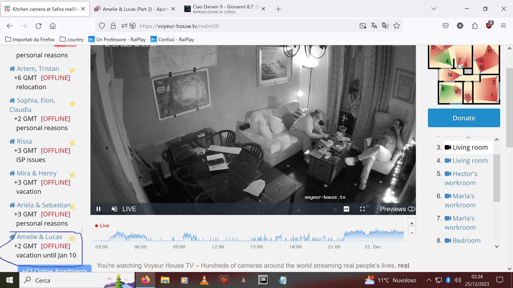
Task: Open browser extensions menu
Action: point(475,26)
